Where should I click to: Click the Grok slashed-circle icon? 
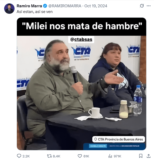[x=142, y=6]
